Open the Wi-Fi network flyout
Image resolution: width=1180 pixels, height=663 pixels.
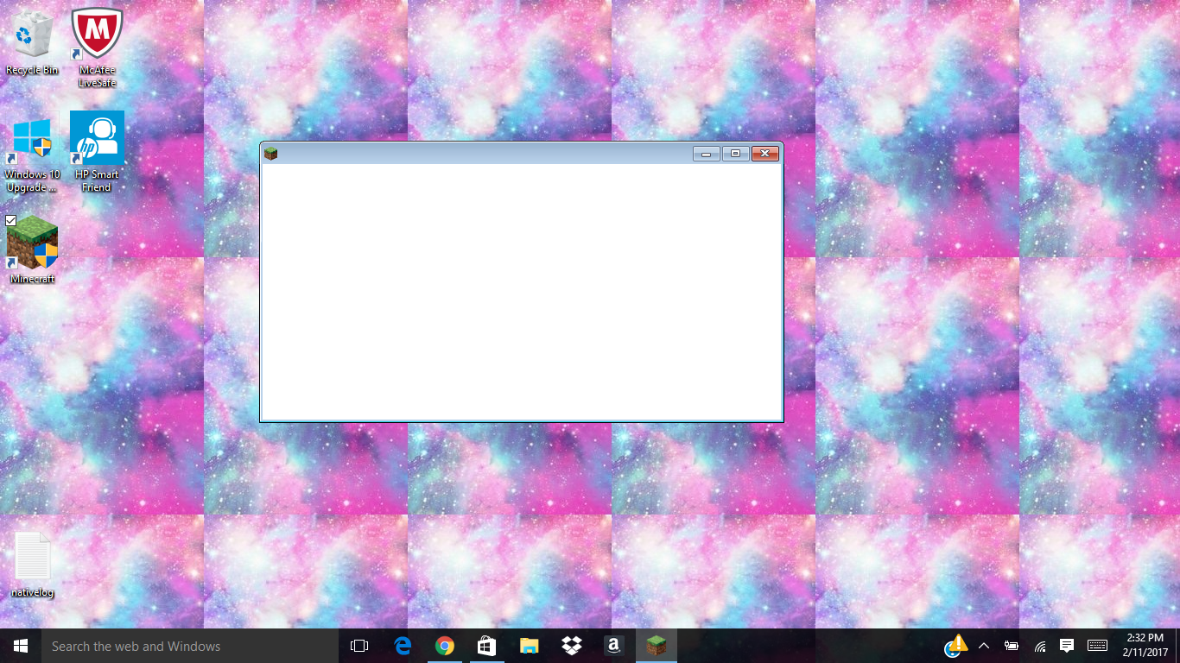tap(1040, 646)
